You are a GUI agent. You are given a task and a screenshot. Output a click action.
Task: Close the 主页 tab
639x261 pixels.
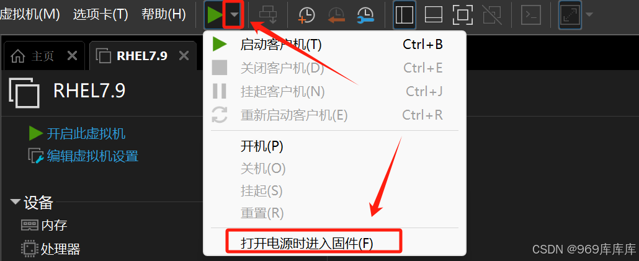tap(72, 56)
